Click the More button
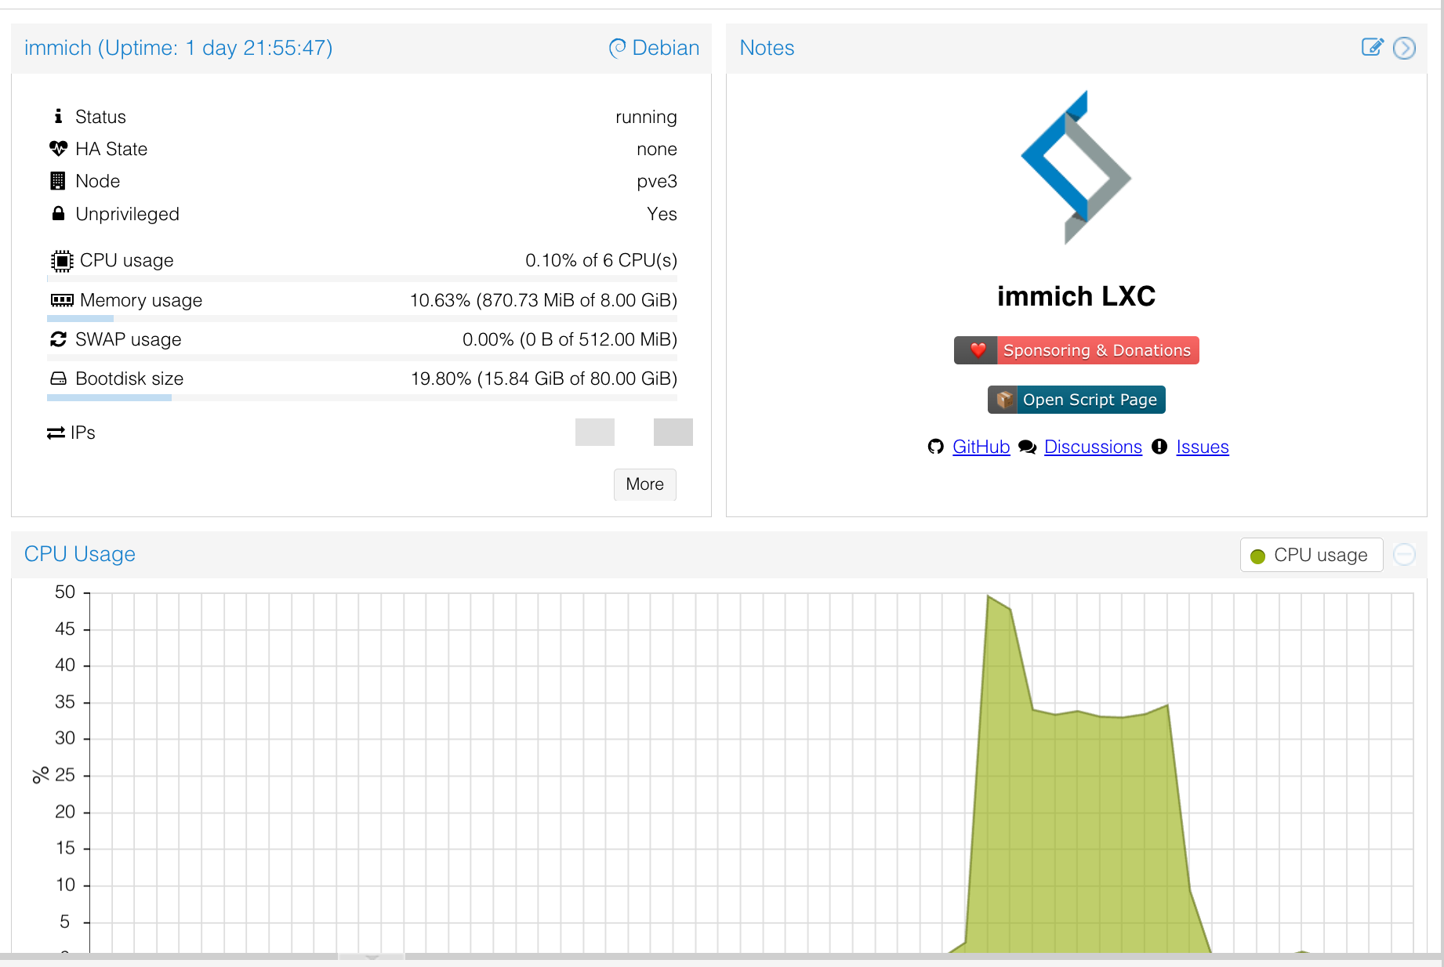The width and height of the screenshot is (1444, 967). 644,484
